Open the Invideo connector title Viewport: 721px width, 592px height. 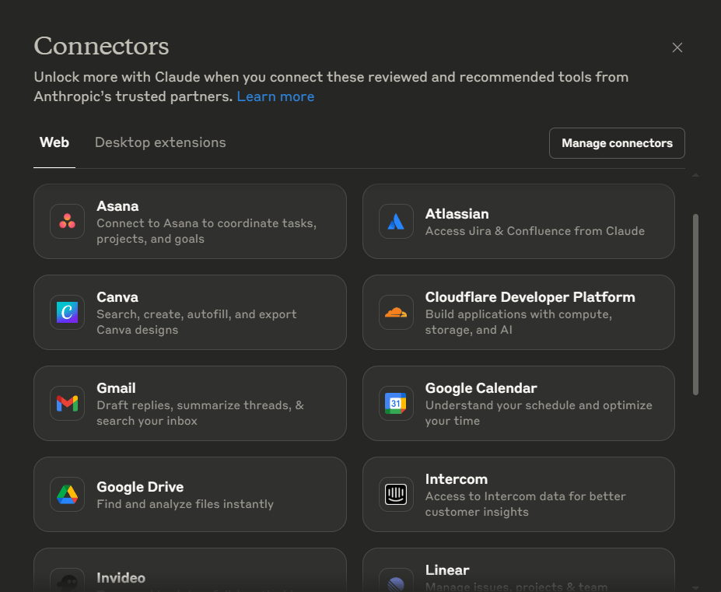click(x=121, y=578)
